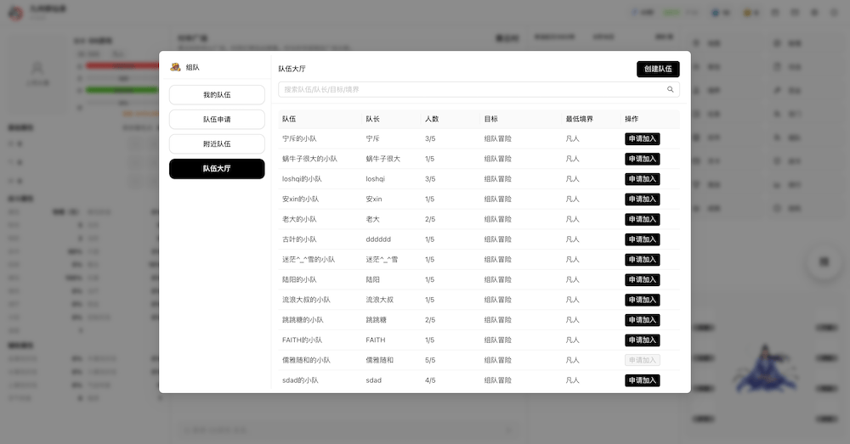
Task: Click 申请加入 for 陆阳的小队
Action: click(x=642, y=280)
